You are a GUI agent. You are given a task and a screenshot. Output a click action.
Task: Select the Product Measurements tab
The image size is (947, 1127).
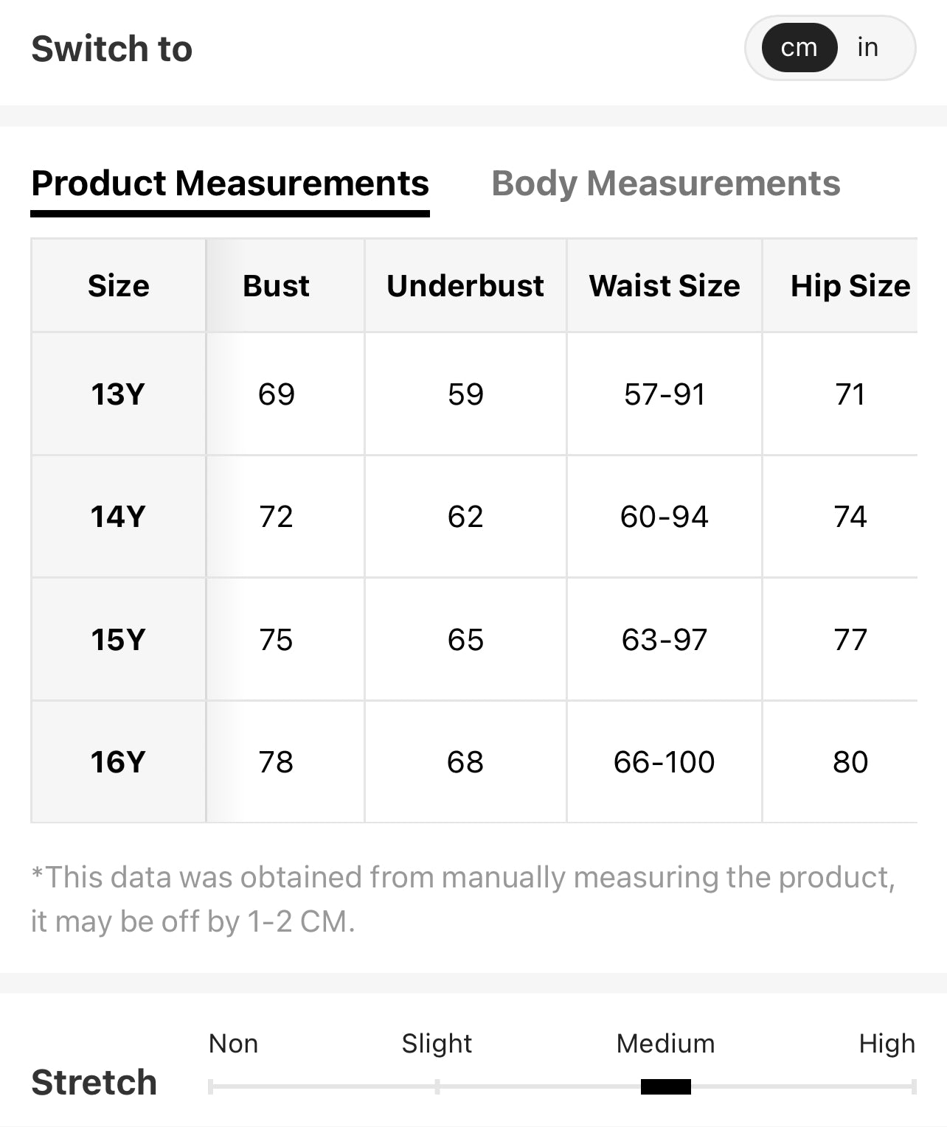pyautogui.click(x=229, y=184)
